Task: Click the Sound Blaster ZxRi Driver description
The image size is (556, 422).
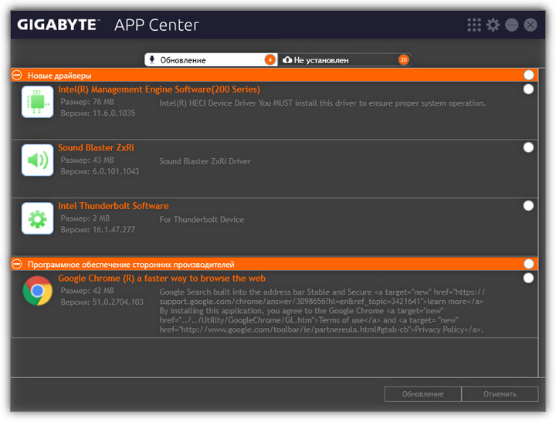Action: pos(205,161)
